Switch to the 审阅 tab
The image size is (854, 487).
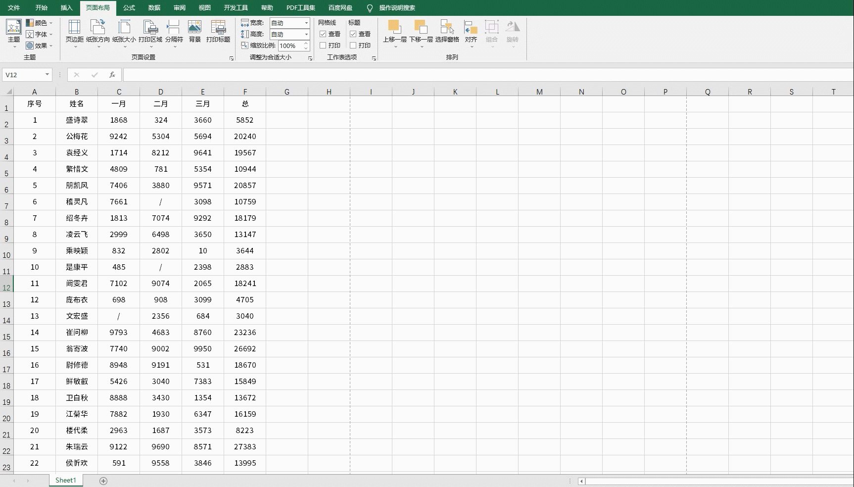tap(180, 8)
